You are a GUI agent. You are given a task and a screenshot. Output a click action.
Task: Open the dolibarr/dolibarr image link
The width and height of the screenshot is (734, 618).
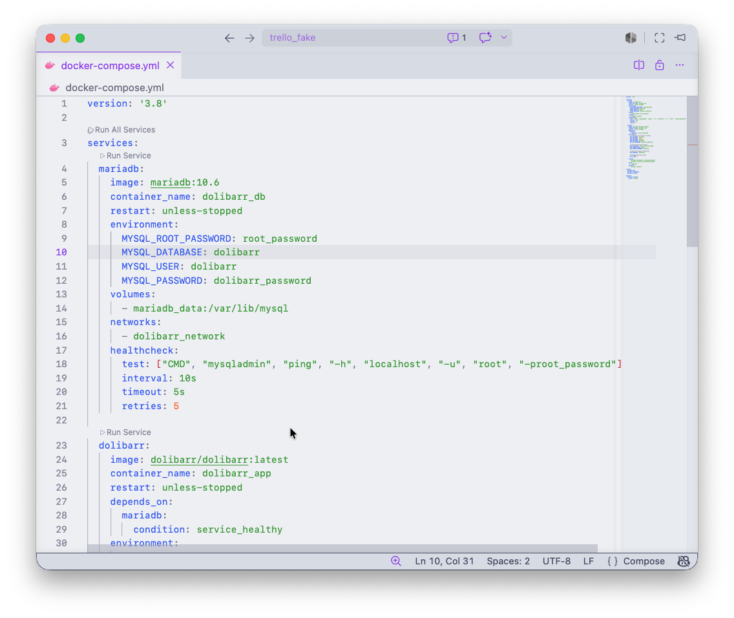pos(199,460)
